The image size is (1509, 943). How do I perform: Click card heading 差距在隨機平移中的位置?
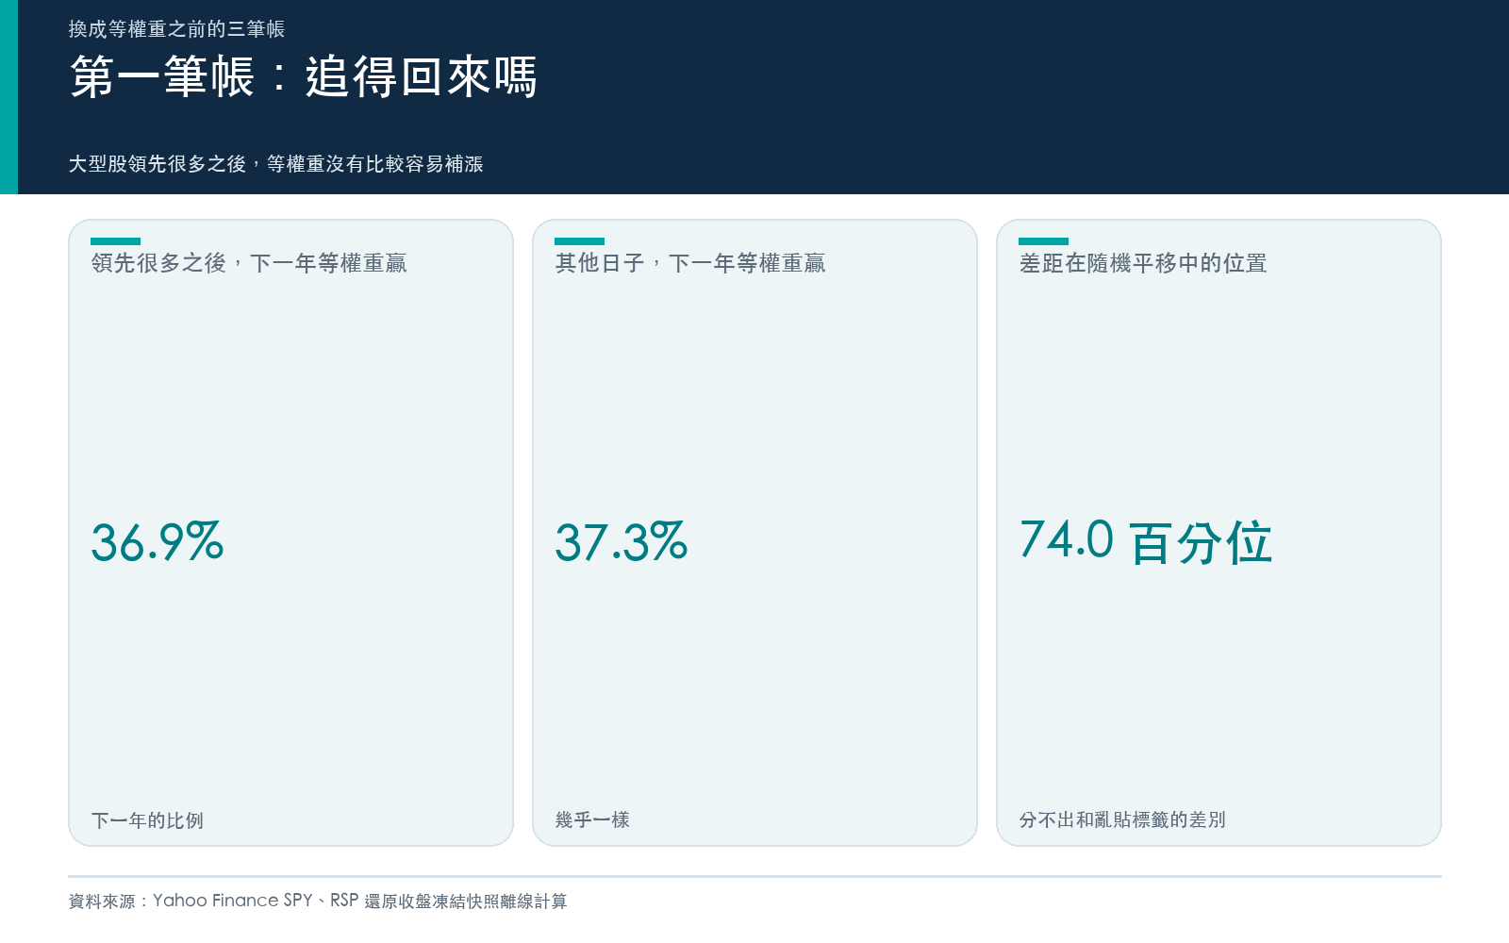pos(1143,263)
